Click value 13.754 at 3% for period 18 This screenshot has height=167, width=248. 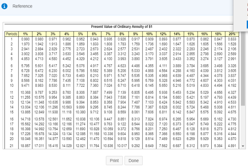(53, 129)
